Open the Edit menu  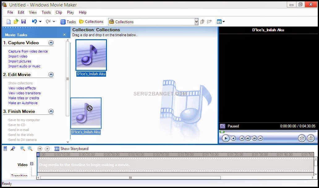(21, 12)
